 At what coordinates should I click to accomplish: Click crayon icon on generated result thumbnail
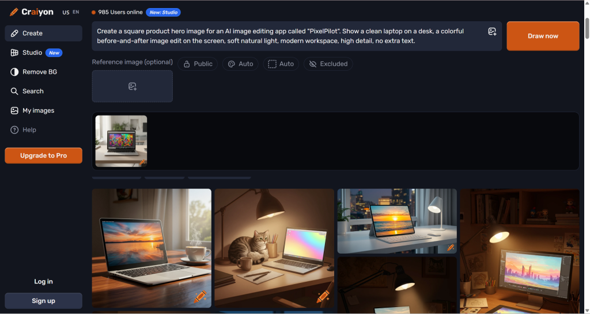(143, 163)
